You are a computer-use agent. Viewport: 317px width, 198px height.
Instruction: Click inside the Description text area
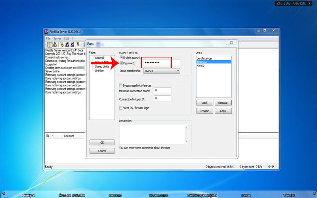152,134
